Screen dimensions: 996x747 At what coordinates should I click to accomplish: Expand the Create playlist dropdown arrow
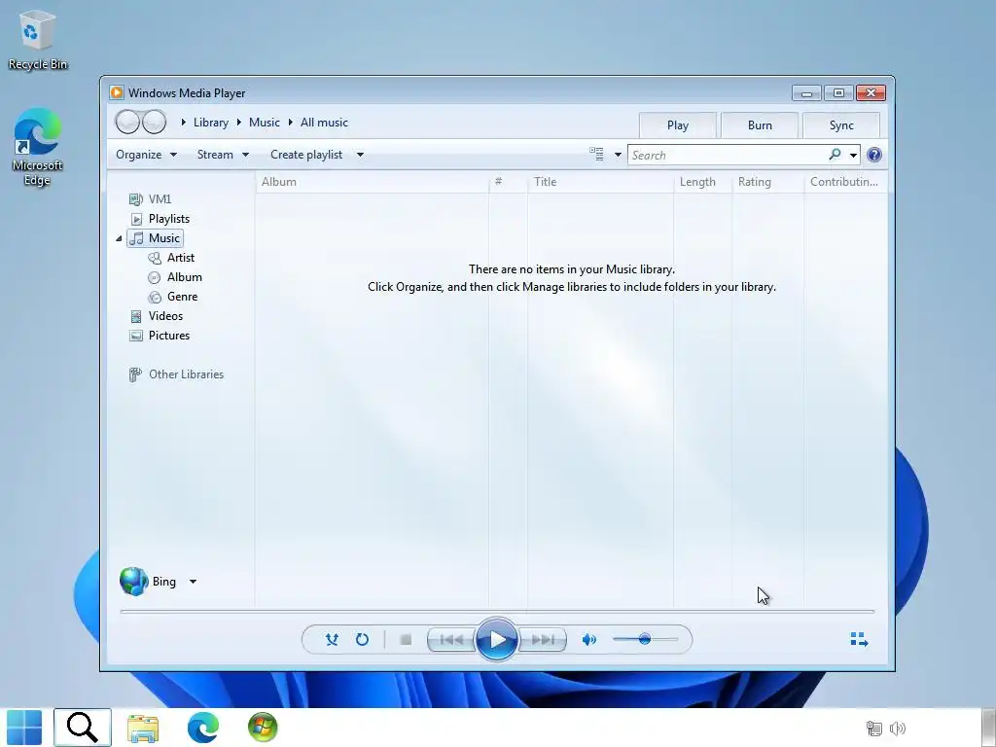tap(360, 155)
